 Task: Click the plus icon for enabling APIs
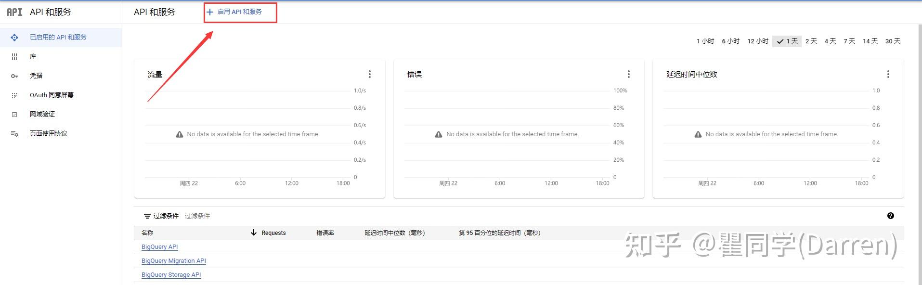pyautogui.click(x=210, y=12)
